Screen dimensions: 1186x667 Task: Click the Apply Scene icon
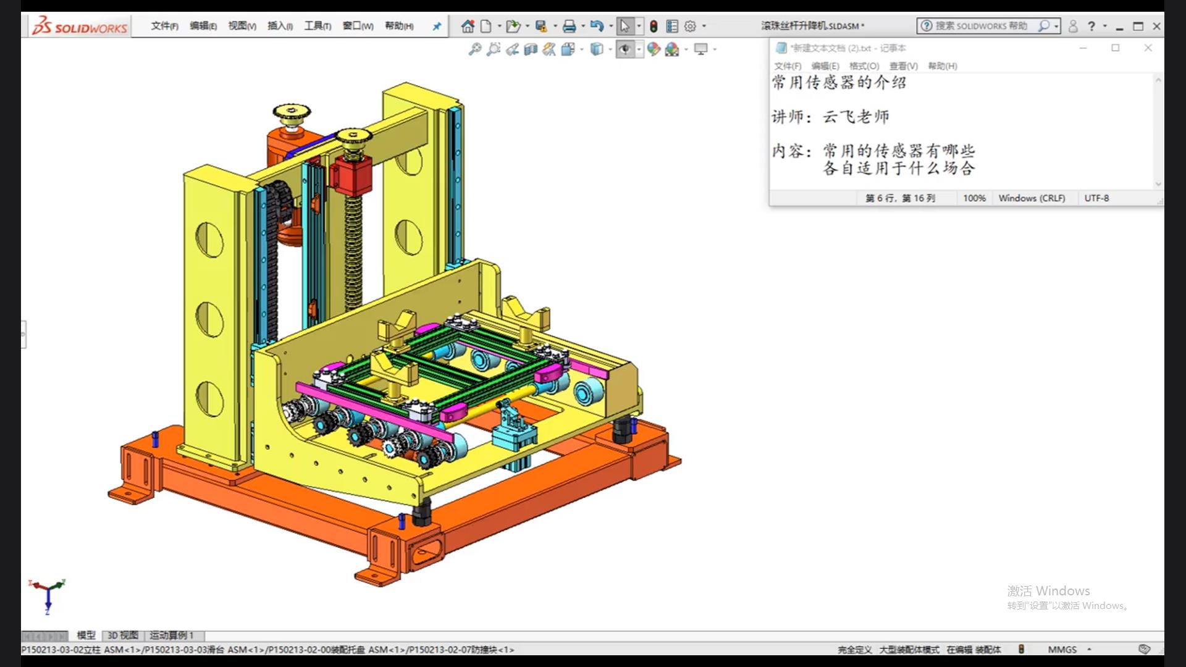tap(672, 49)
